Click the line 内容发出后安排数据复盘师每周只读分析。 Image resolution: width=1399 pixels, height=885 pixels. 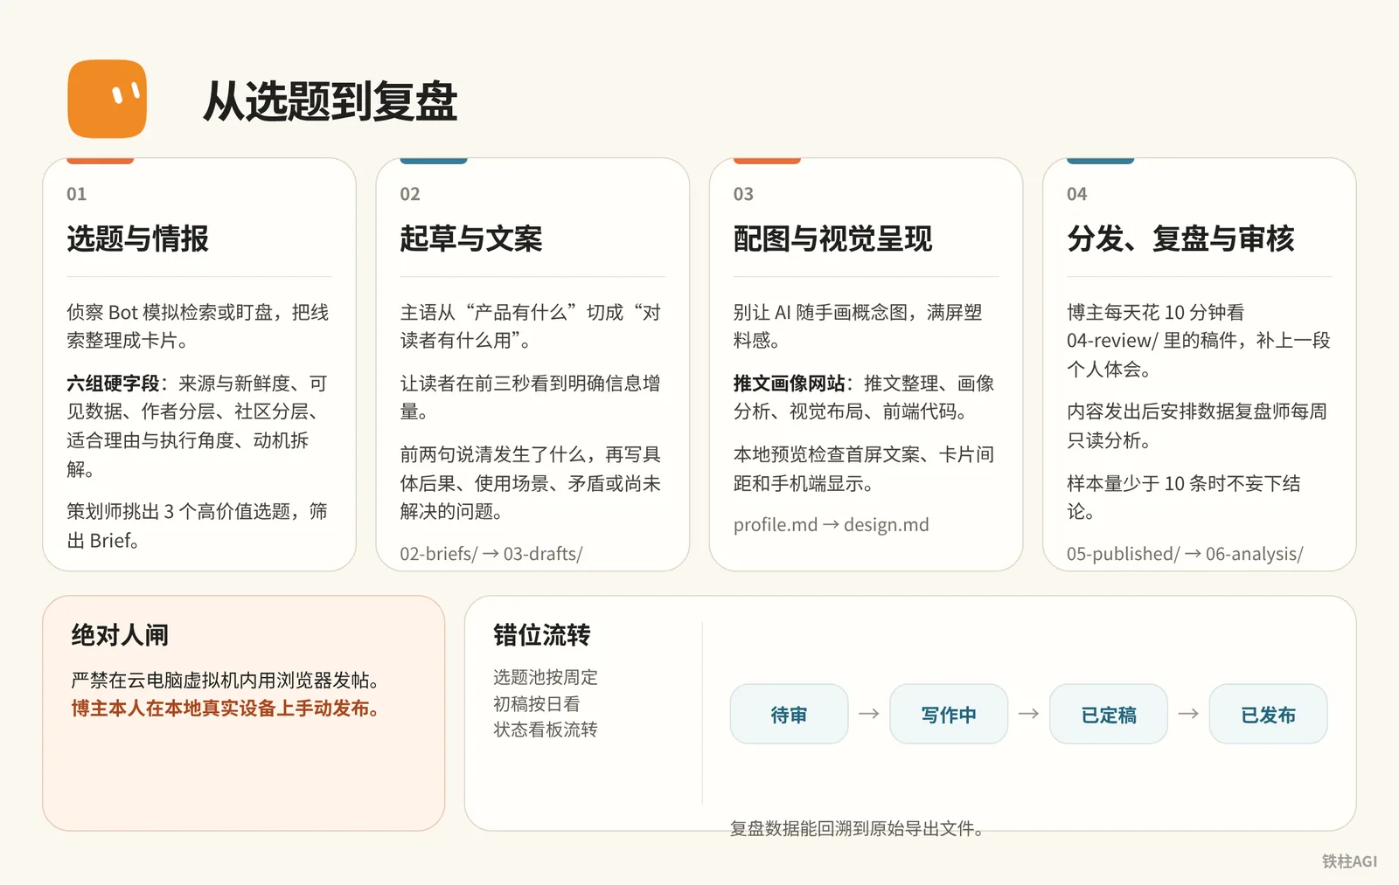1197,425
